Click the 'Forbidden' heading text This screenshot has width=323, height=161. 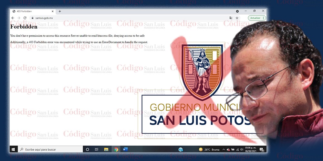pyautogui.click(x=24, y=27)
